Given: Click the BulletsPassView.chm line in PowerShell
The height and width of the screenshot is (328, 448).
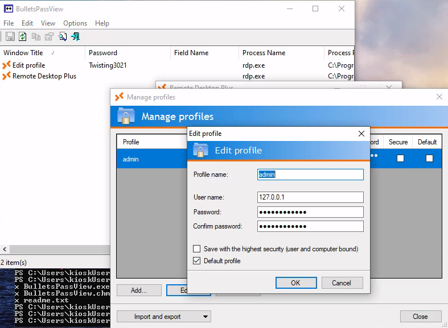Looking at the screenshot, I should click(x=62, y=293).
